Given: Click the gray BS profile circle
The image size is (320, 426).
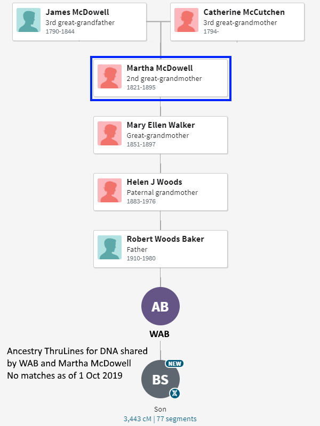Looking at the screenshot, I should (159, 379).
